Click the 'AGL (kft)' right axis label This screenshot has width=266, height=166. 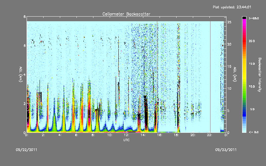click(235, 74)
